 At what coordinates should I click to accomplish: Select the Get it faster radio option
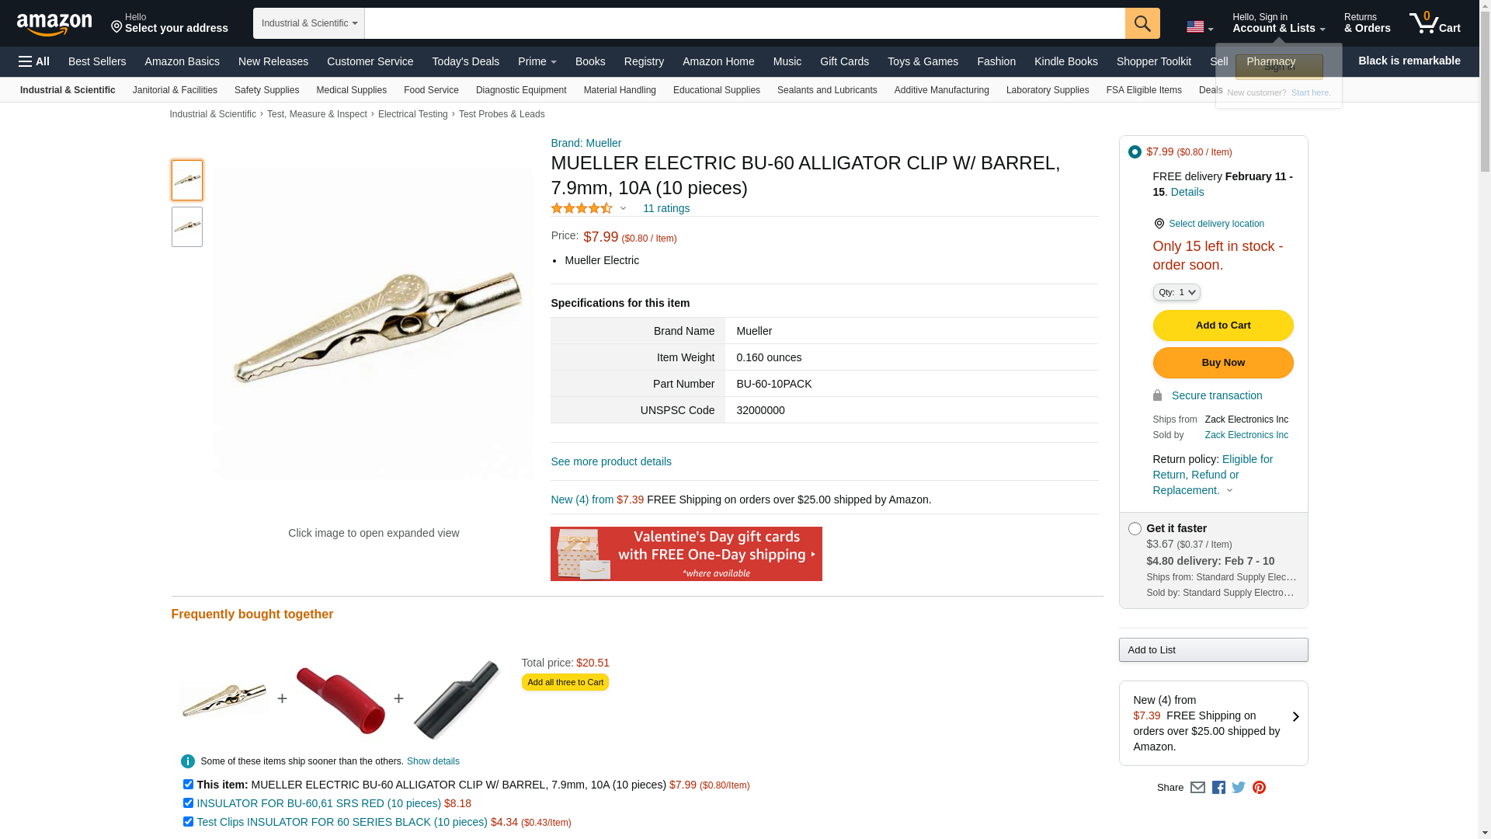click(1135, 529)
